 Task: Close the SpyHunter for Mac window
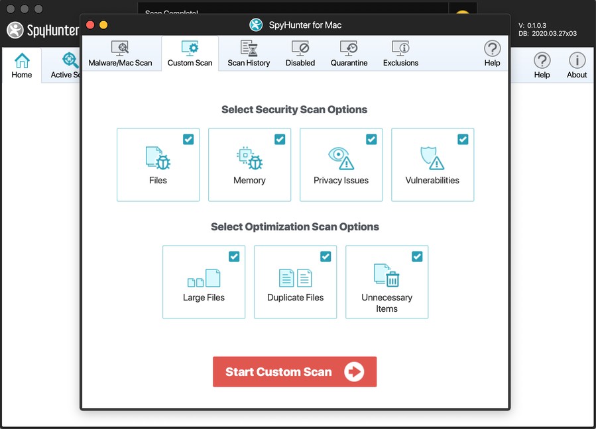[x=90, y=25]
